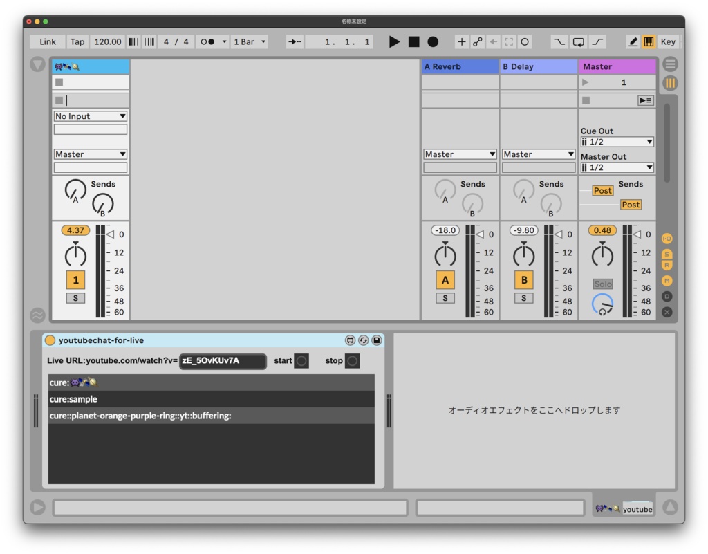This screenshot has height=554, width=708.
Task: Click the 120.00 tempo field
Action: point(107,42)
